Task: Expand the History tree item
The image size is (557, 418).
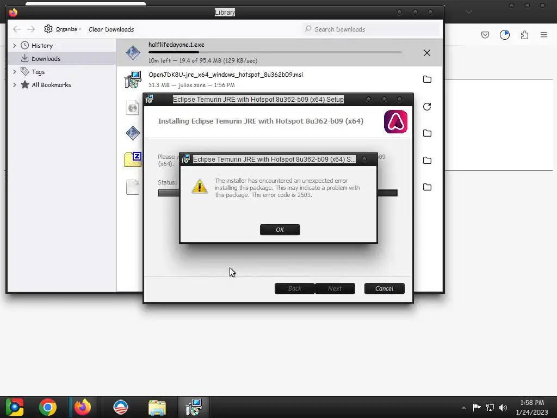Action: [15, 46]
